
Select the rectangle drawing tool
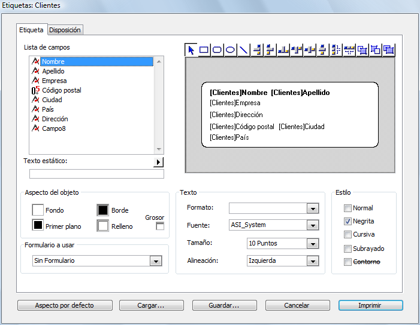(204, 50)
